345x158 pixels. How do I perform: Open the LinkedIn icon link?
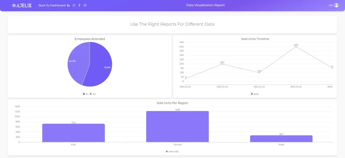68,5
